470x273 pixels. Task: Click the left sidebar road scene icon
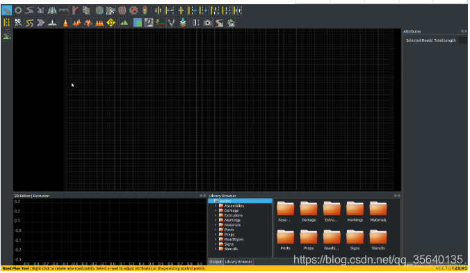coord(6,36)
